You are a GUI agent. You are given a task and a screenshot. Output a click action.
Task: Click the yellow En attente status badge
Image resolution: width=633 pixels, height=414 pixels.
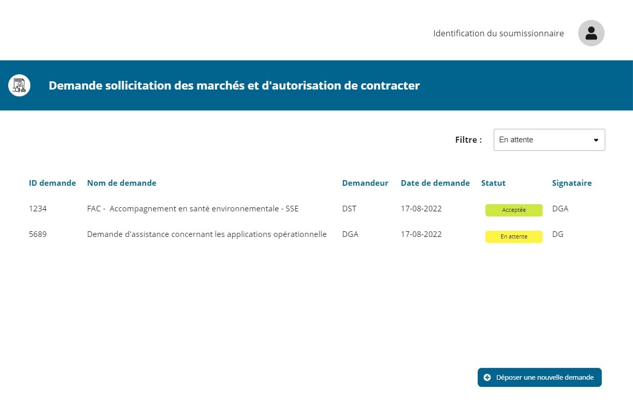514,237
